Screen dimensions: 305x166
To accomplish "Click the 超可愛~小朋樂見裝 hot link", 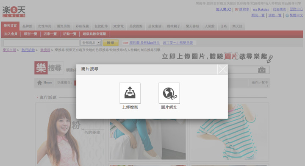I will [x=178, y=43].
